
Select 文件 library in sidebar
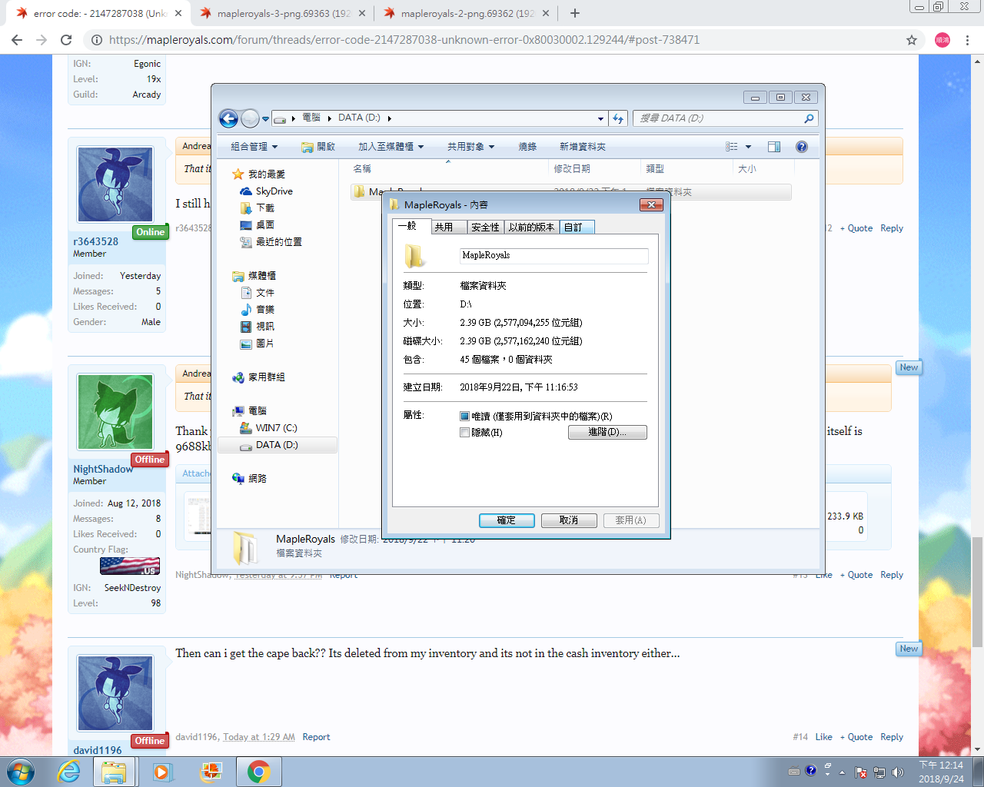click(264, 293)
